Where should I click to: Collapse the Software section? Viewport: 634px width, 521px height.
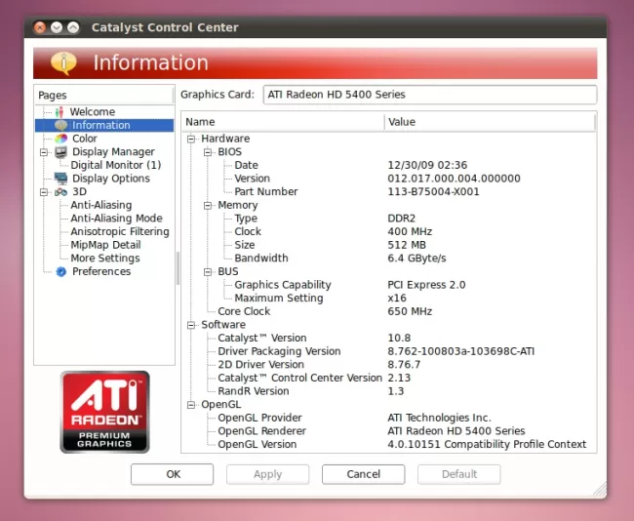191,325
